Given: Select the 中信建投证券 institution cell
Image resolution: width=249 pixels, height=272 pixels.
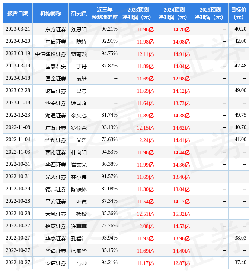Looking at the screenshot, I should point(51,54).
